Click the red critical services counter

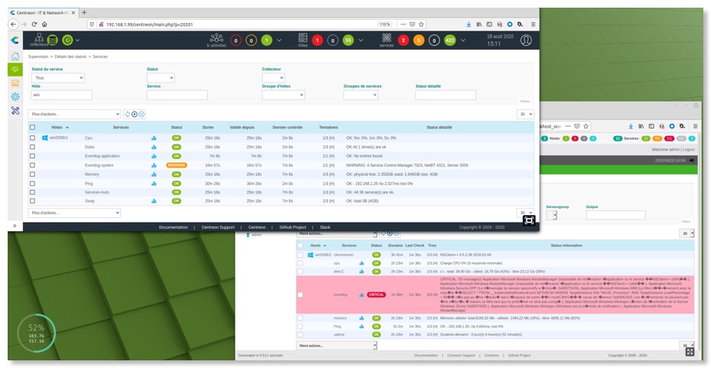[x=404, y=40]
